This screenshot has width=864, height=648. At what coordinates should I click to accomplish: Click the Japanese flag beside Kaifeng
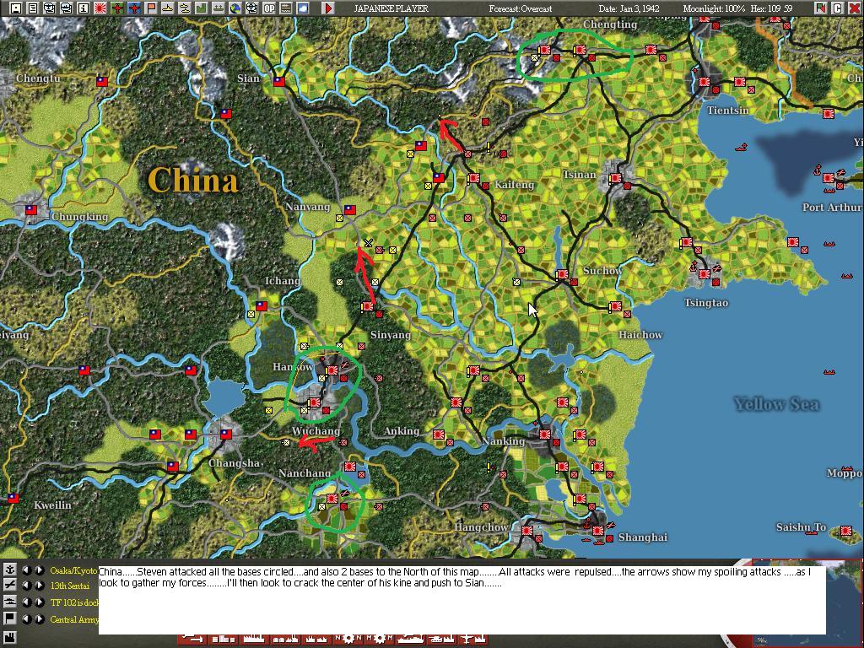coord(474,178)
